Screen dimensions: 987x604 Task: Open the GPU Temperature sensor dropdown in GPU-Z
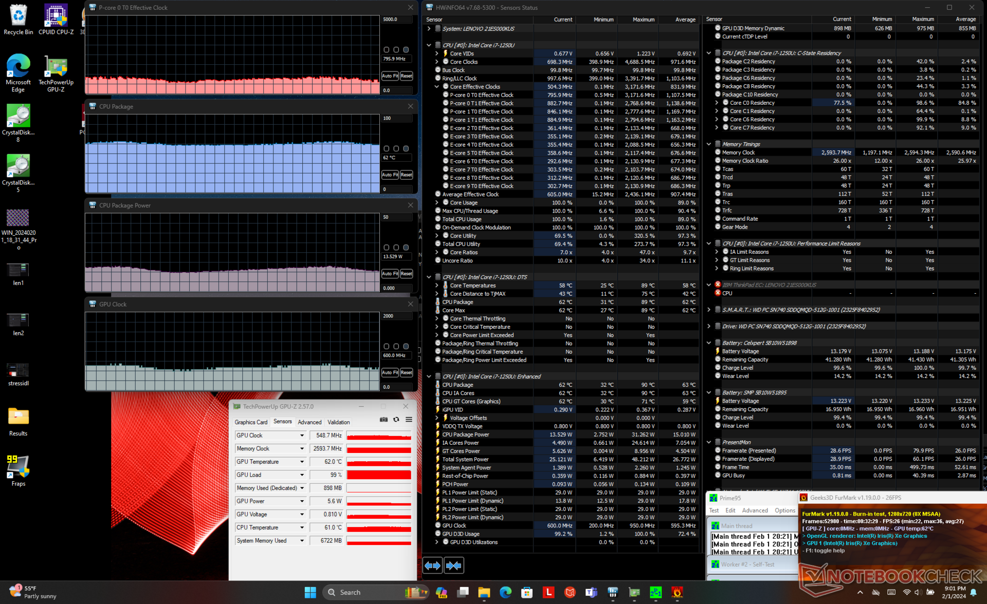(x=302, y=462)
